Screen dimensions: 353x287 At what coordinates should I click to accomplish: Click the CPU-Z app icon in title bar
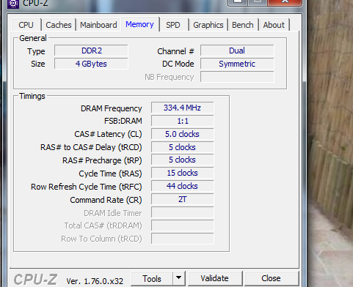click(13, 4)
